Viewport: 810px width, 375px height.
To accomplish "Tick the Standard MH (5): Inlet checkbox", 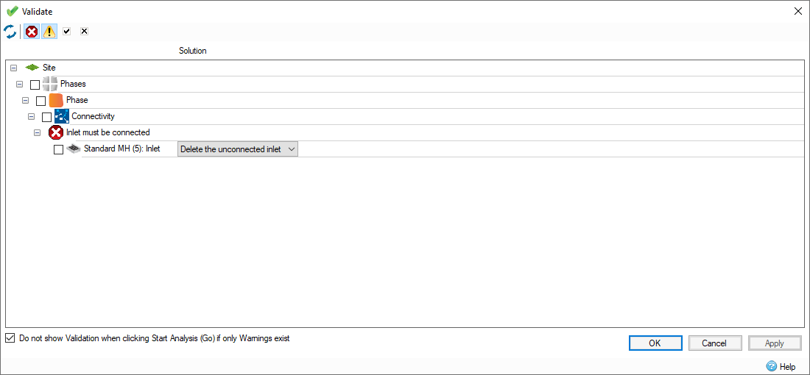I will tap(59, 149).
